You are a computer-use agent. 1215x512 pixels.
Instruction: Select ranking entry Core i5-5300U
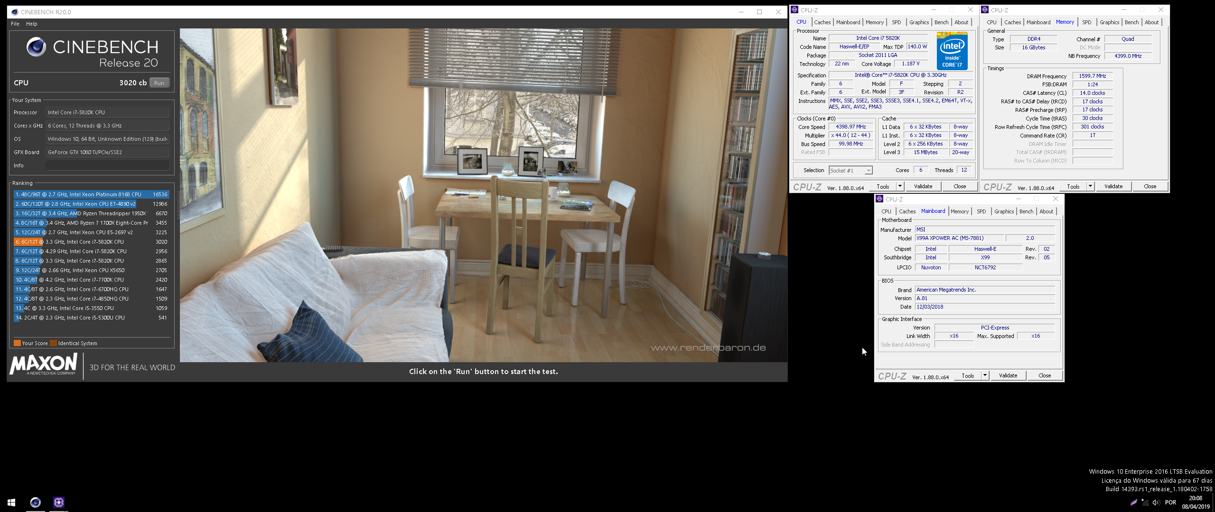coord(91,318)
